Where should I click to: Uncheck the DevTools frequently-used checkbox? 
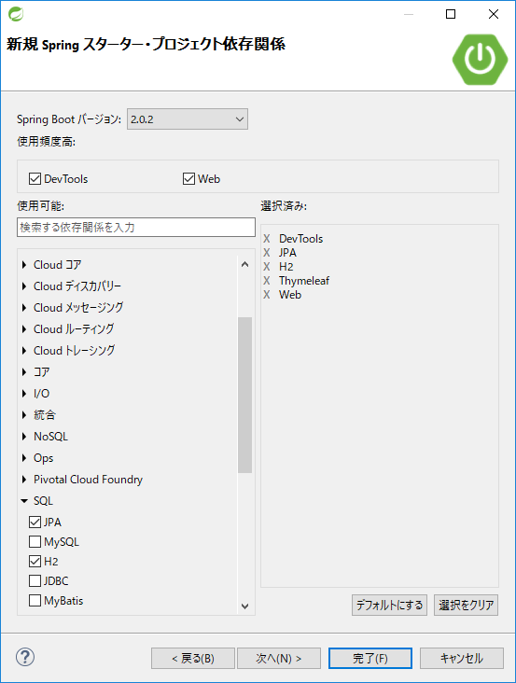coord(35,178)
